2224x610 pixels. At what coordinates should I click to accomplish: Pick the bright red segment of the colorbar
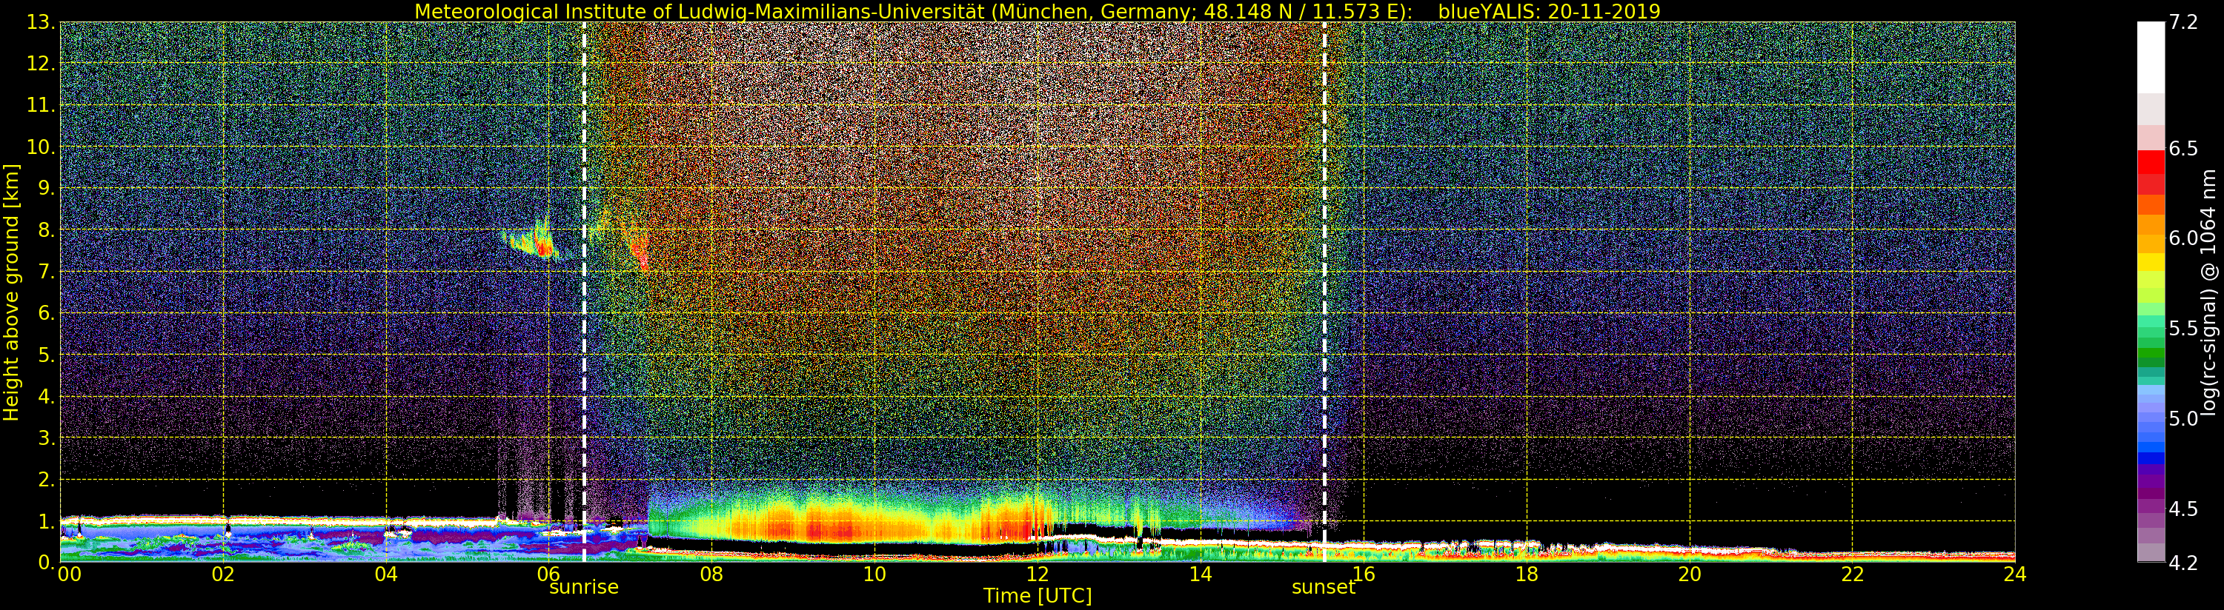coord(2151,162)
